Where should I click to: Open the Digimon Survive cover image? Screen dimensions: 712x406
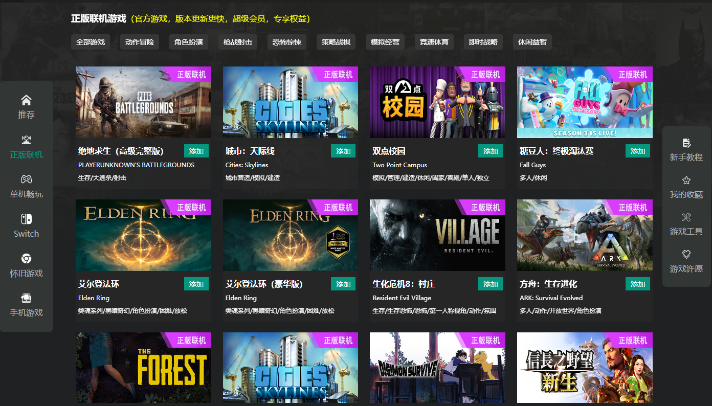click(x=437, y=368)
